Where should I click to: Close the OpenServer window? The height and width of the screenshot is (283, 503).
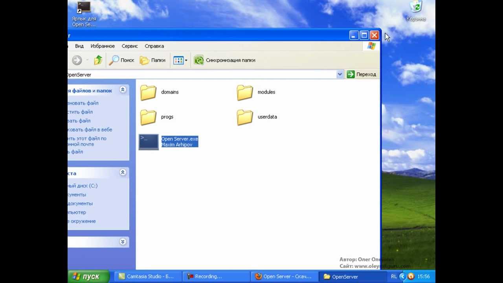(x=374, y=36)
